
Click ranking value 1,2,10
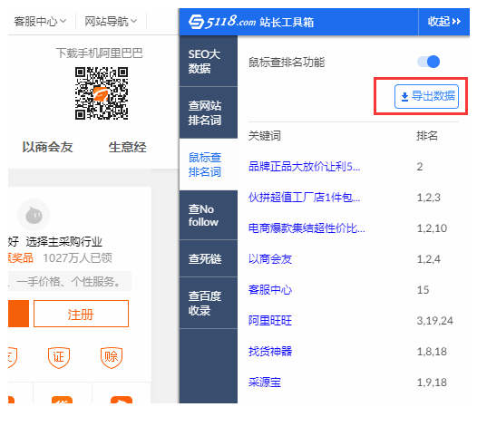coord(432,228)
